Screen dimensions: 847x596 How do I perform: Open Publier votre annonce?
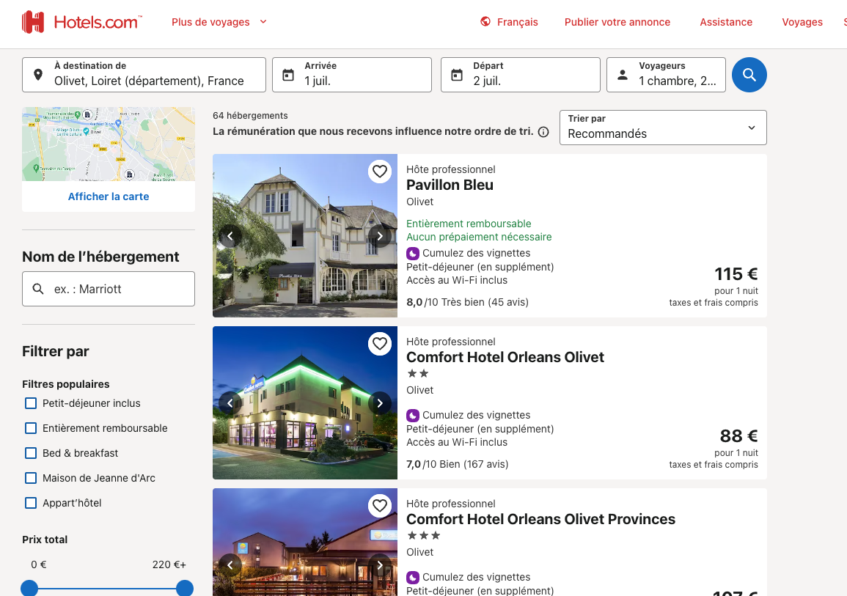pos(617,22)
